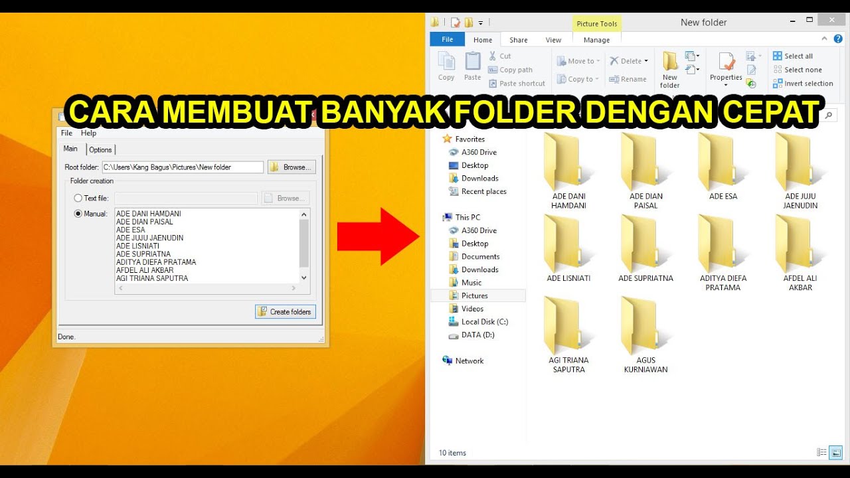Open the Options tab in folder creator

tap(101, 149)
